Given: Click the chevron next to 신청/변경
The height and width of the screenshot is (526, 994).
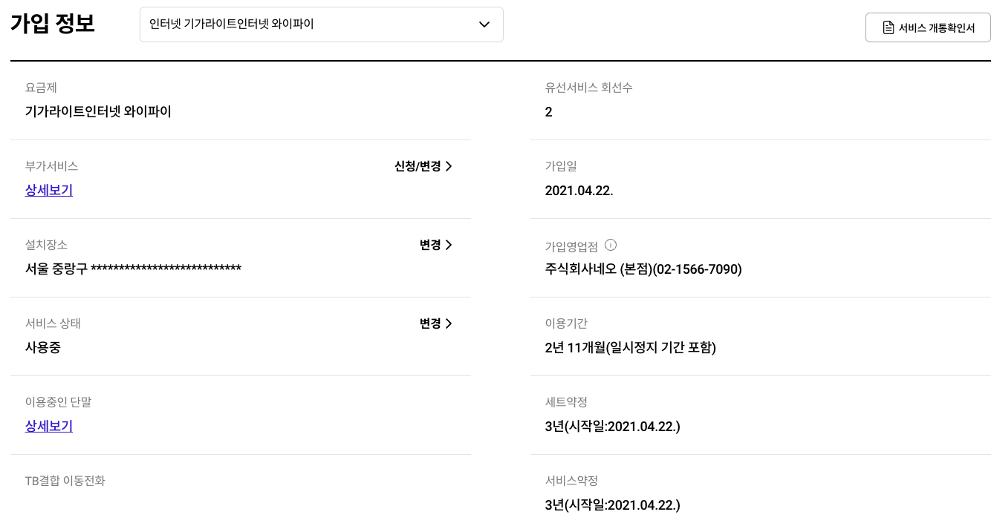Looking at the screenshot, I should coord(449,166).
